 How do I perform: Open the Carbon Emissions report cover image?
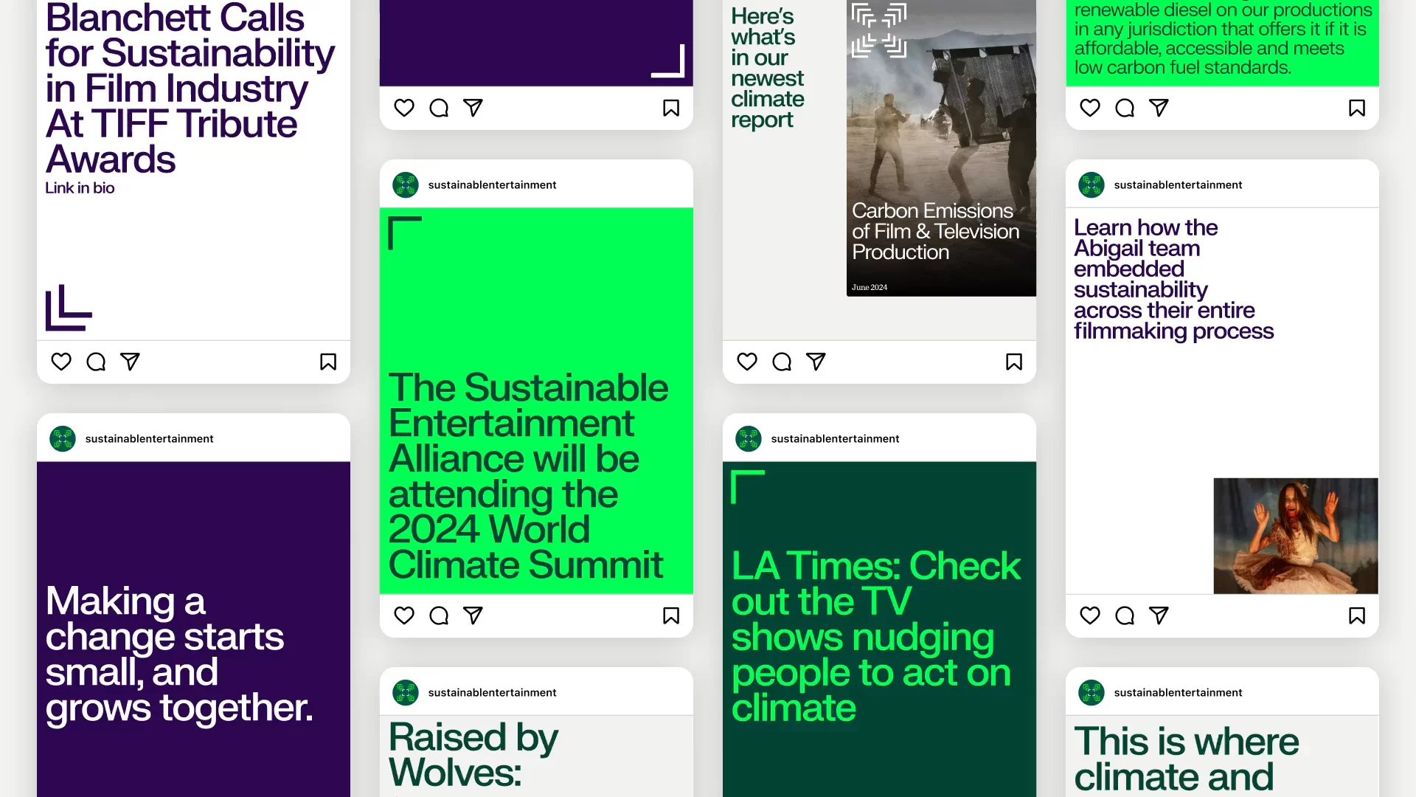pos(941,148)
